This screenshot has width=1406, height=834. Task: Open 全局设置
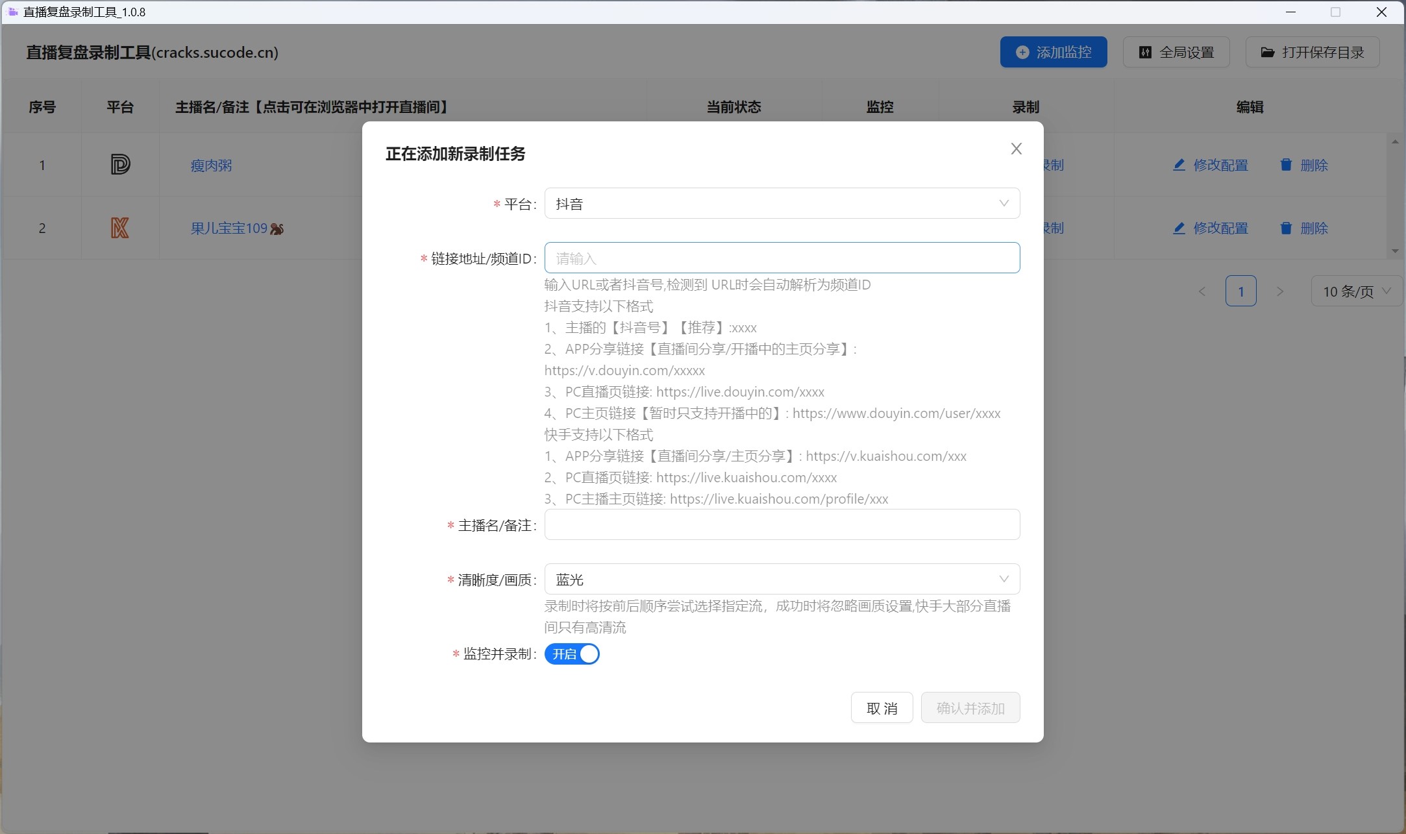click(x=1176, y=53)
